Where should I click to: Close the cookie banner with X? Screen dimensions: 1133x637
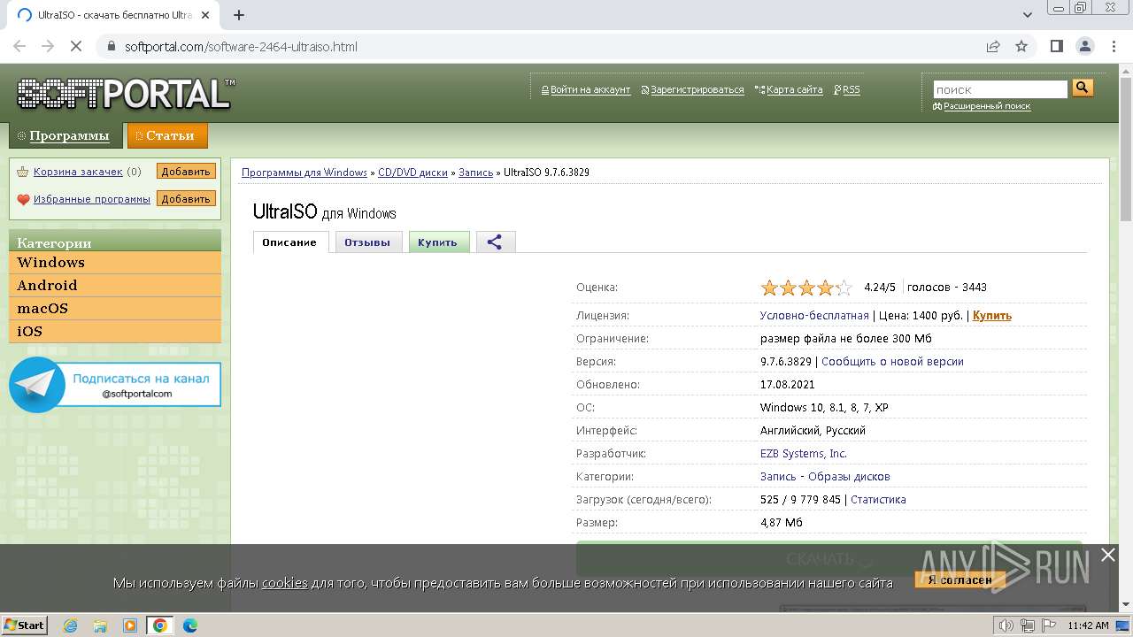coord(1107,555)
